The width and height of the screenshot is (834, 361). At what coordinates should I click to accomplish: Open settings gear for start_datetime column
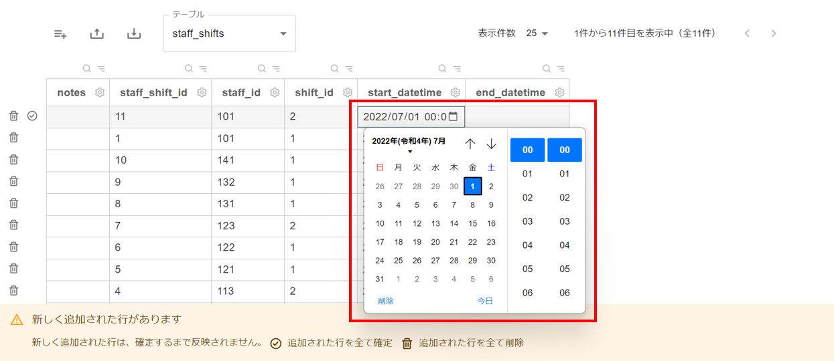(456, 92)
